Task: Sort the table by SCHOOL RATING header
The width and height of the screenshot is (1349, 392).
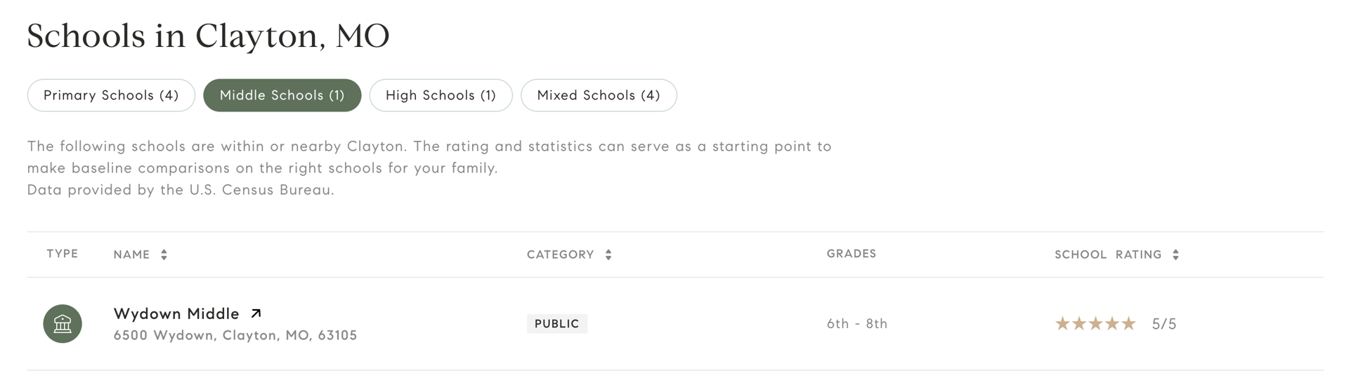Action: pos(1108,255)
